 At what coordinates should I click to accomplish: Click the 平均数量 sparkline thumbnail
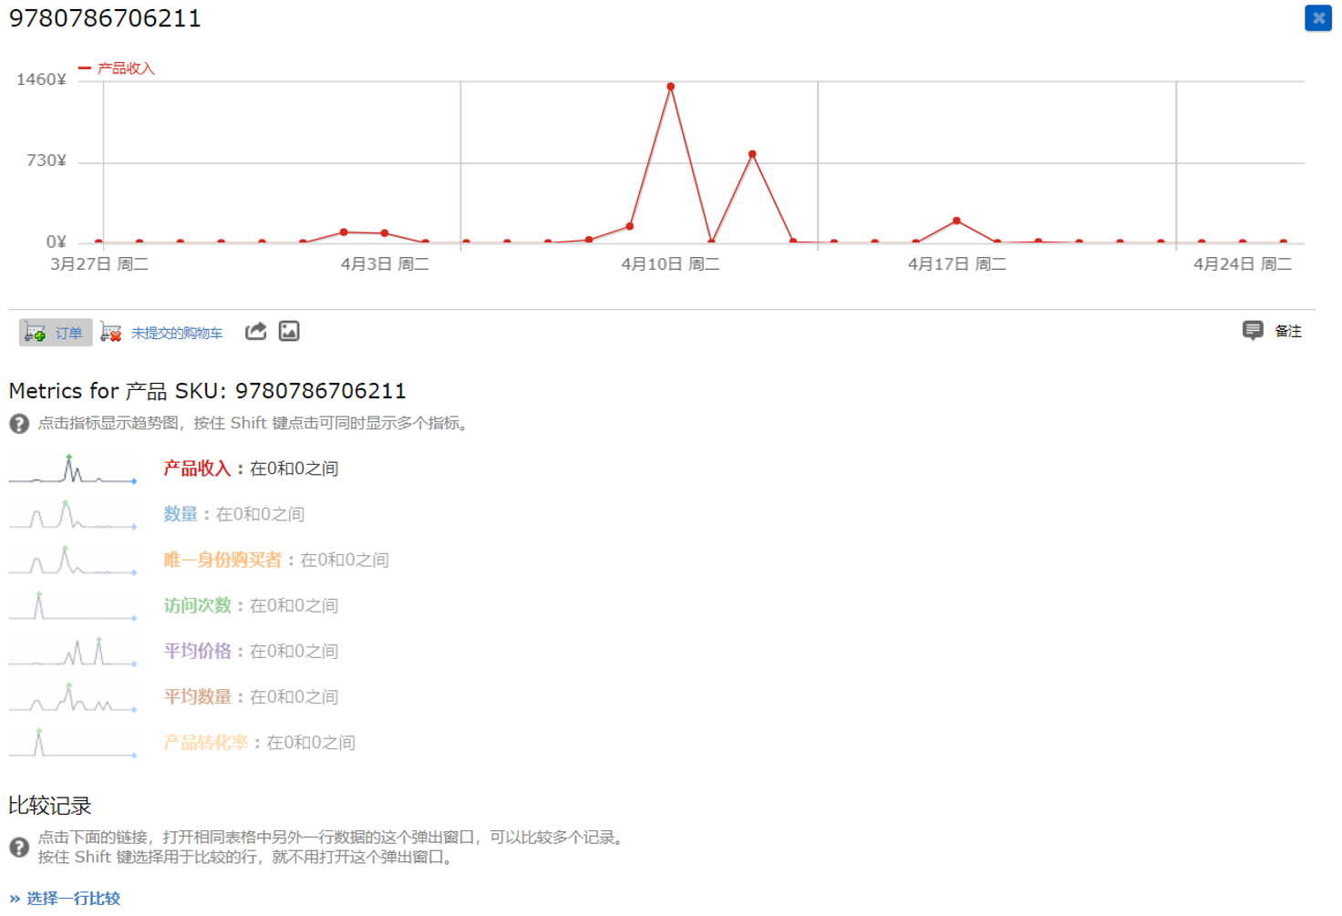[73, 696]
